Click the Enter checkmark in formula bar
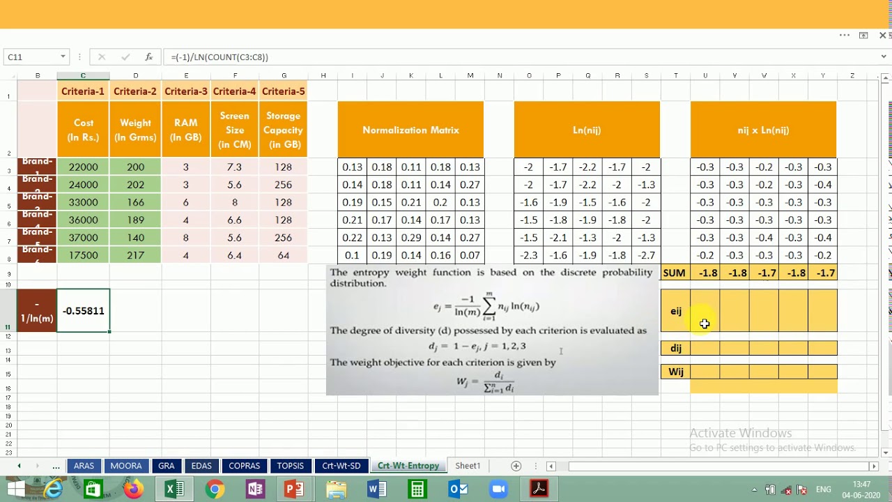This screenshot has width=892, height=502. (125, 57)
